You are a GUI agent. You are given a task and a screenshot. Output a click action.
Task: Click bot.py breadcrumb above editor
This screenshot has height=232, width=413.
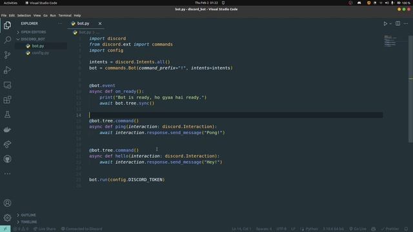85,32
